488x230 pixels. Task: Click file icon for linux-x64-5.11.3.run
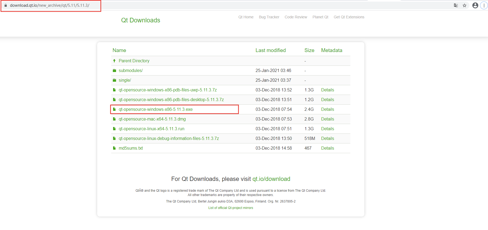114,129
